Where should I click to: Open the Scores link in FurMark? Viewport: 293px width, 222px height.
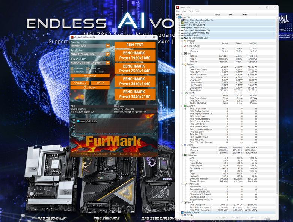click(x=113, y=154)
